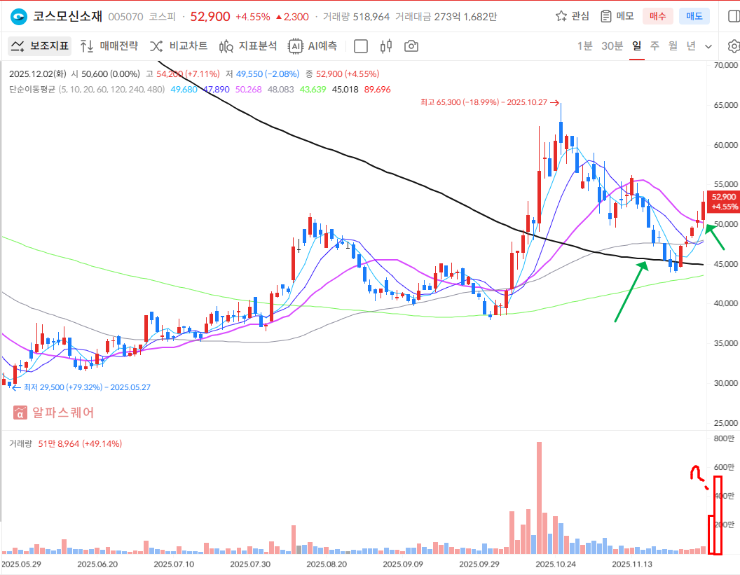Image resolution: width=740 pixels, height=575 pixels.
Task: Open the 보조지표 indicators menu
Action: coord(40,46)
